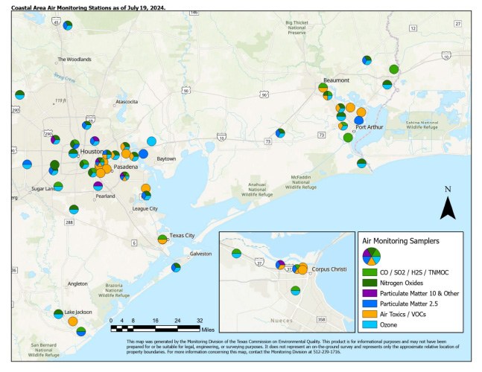This screenshot has width=482, height=372.
Task: Click the station marker near Galveston
Action: click(x=176, y=267)
